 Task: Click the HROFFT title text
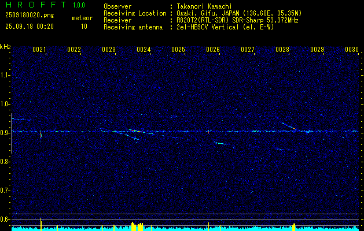36,5
